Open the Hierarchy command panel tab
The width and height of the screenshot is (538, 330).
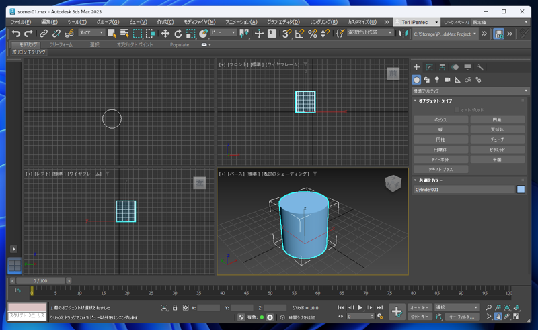(x=442, y=67)
